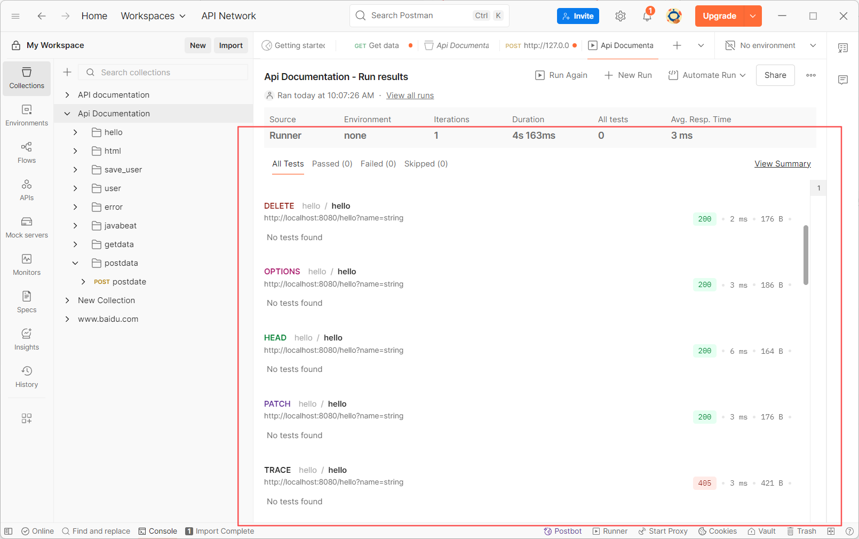Select the All Tests tab
The width and height of the screenshot is (859, 539).
(x=288, y=164)
